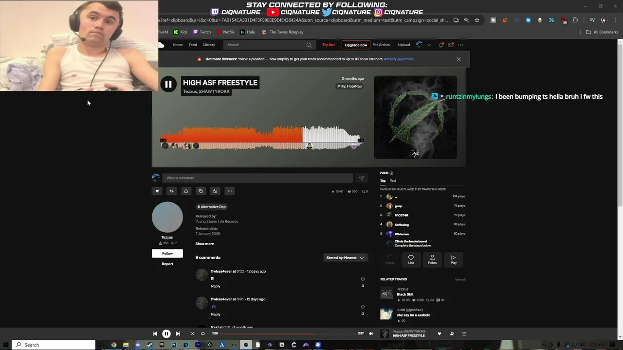
Task: Open the fan profile V1C6T4R
Action: coord(402,215)
